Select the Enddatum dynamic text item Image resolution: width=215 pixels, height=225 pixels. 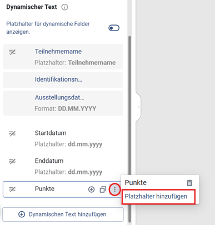tap(63, 166)
